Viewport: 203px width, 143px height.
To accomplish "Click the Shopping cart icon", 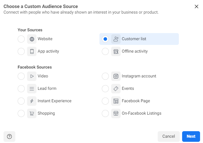I will click(x=32, y=113).
